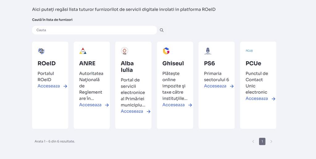Go to previous results page chevron
Image resolution: width=316 pixels, height=159 pixels.
[x=253, y=141]
